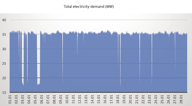This screenshot has height=106, width=192.
Task: Click the 21.01 date tick
Action: point(137,99)
